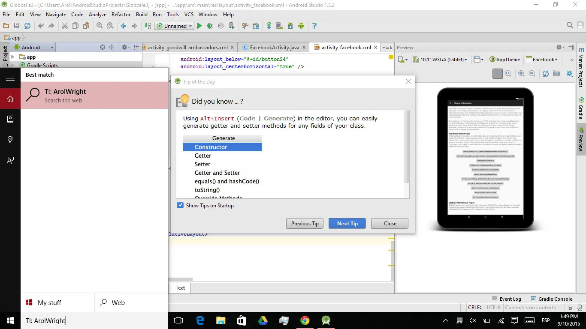This screenshot has width=586, height=329.
Task: Open the Build menu
Action: pyautogui.click(x=142, y=15)
